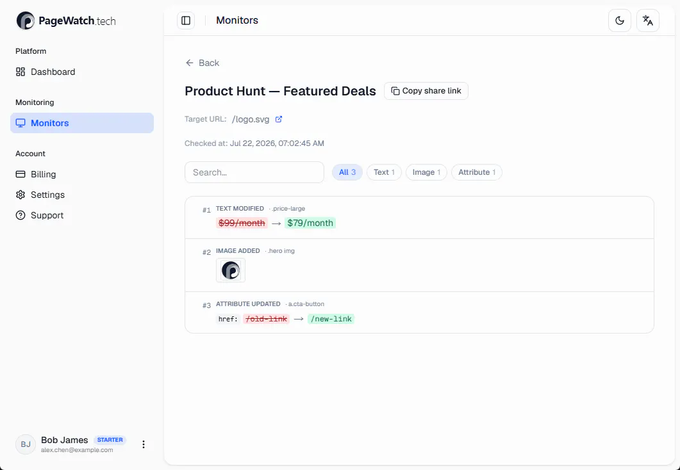Open the added hero image thumbnail
Screen dimensions: 680x470
(x=231, y=270)
